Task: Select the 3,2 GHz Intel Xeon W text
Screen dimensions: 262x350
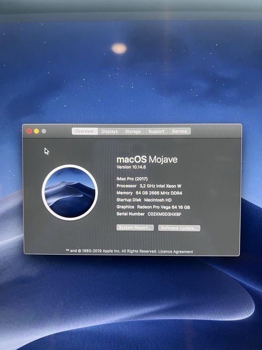Action: [x=160, y=186]
